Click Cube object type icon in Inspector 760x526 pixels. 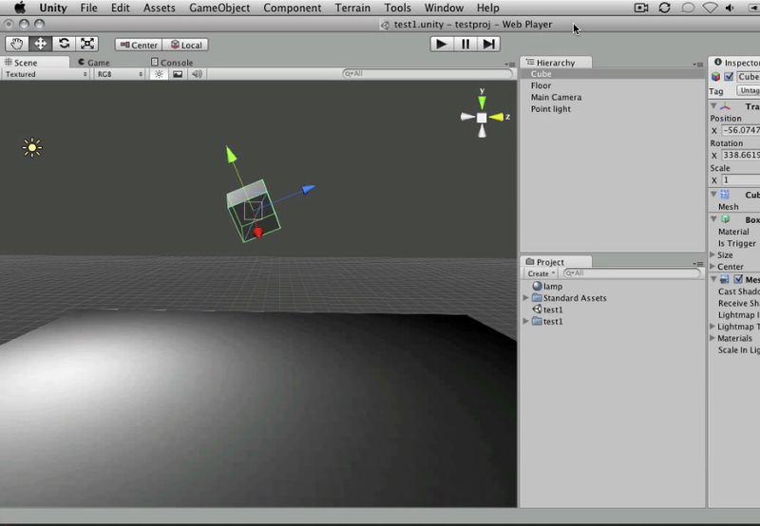tap(715, 77)
